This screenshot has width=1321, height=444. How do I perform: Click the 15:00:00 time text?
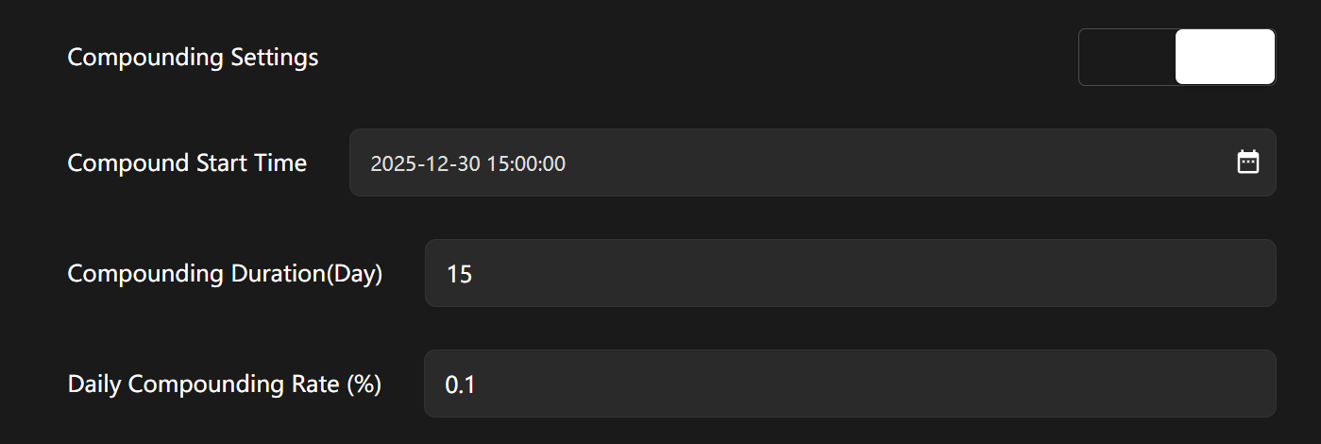click(x=526, y=163)
